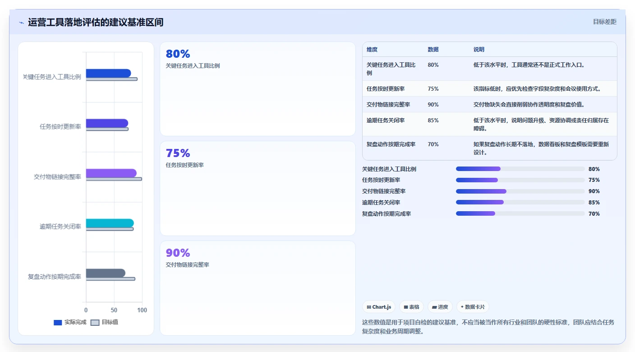Click the title 运营工具落地评估的建议基准区间

pyautogui.click(x=96, y=23)
